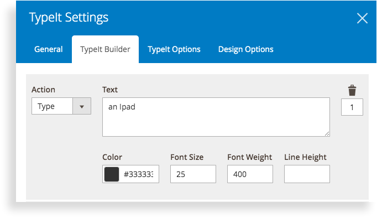Click the Line Height label

(305, 157)
